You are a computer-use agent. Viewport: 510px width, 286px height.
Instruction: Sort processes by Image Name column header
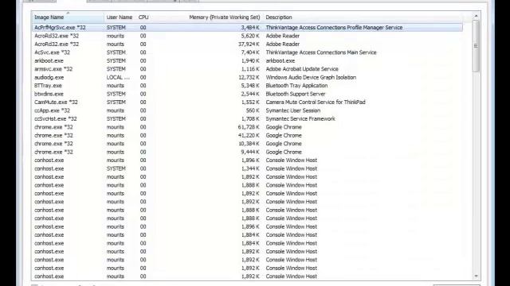68,17
